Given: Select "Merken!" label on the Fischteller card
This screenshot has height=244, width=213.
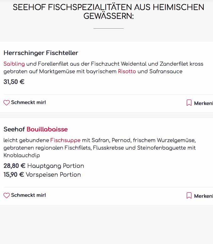Looking at the screenshot, I should [203, 103].
